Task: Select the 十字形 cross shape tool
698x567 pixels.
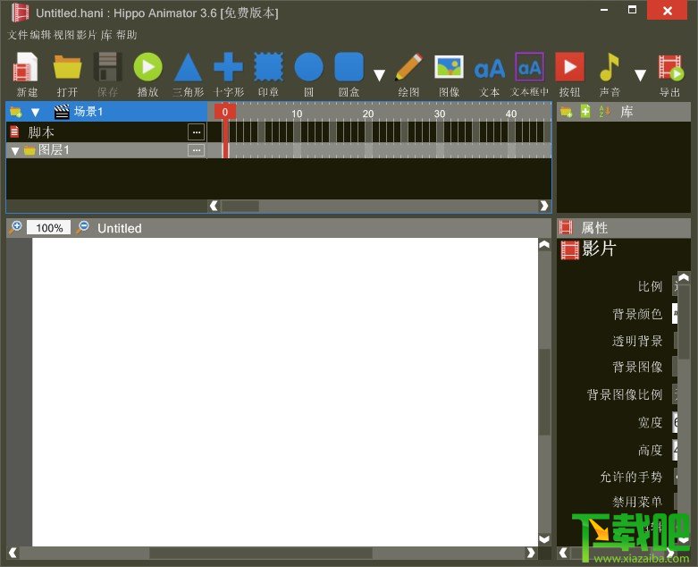Action: point(229,75)
